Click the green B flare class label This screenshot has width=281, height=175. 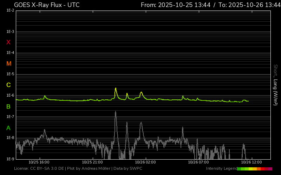(8, 106)
